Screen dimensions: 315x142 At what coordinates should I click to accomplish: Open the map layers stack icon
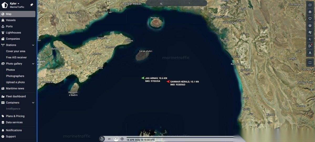[310, 26]
